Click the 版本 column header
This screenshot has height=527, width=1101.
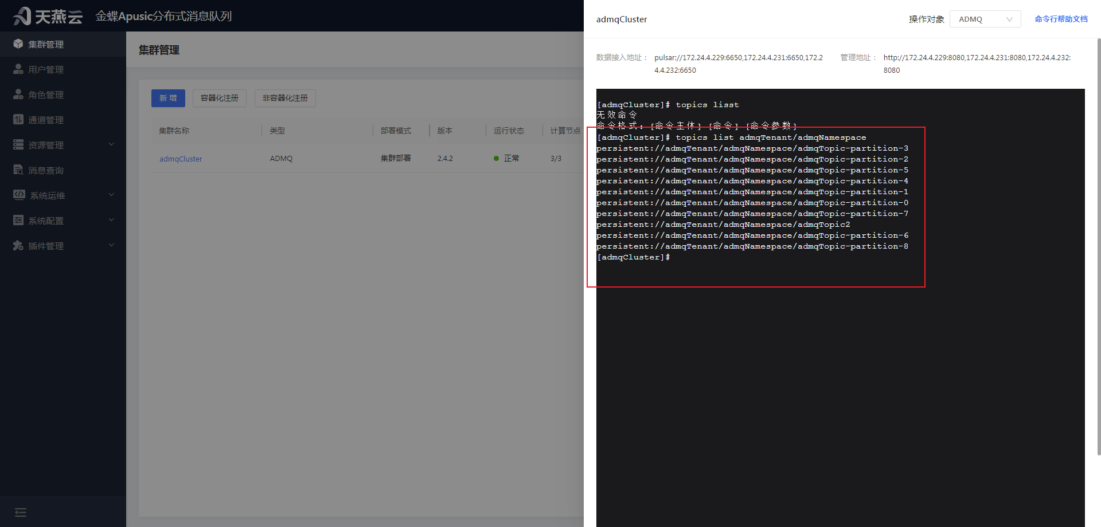(x=445, y=131)
